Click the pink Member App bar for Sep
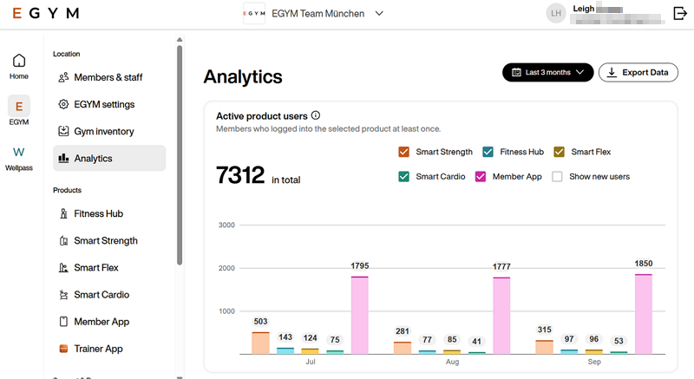Viewport: 694px width, 379px height. (x=643, y=314)
